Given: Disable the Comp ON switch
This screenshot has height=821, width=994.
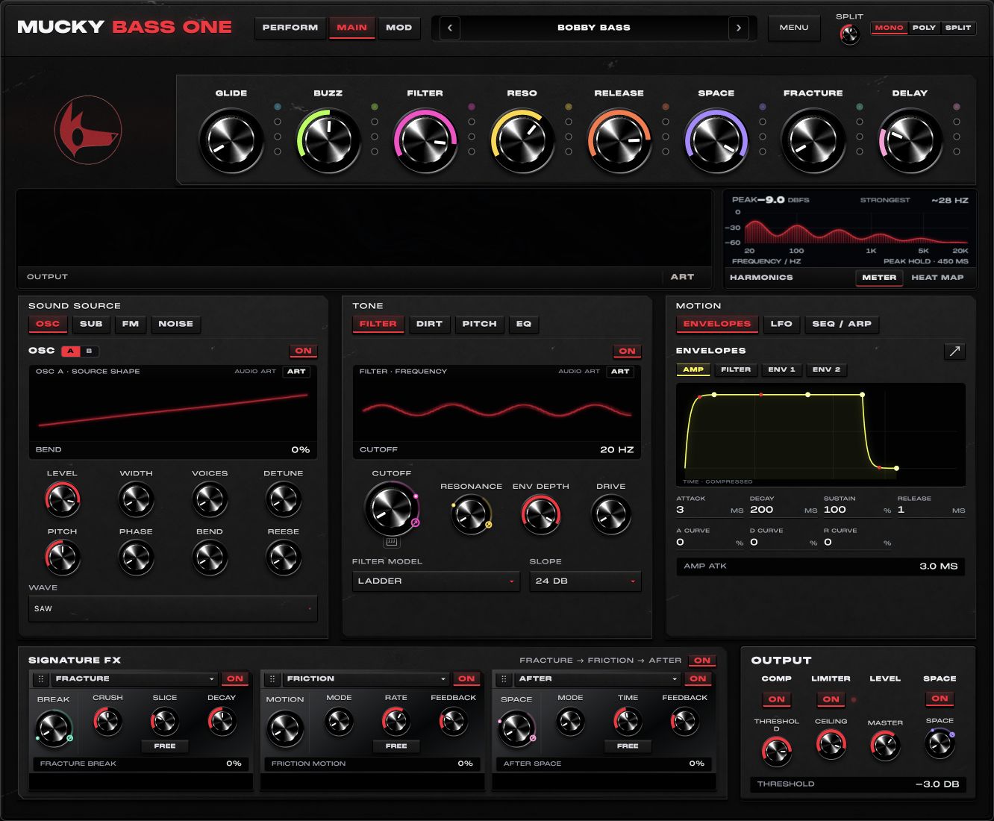Looking at the screenshot, I should coord(776,699).
